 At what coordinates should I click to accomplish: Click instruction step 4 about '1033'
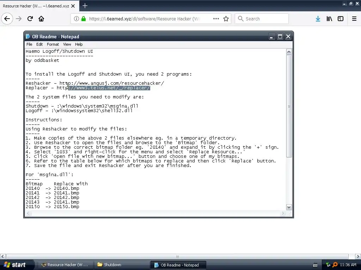(135, 152)
